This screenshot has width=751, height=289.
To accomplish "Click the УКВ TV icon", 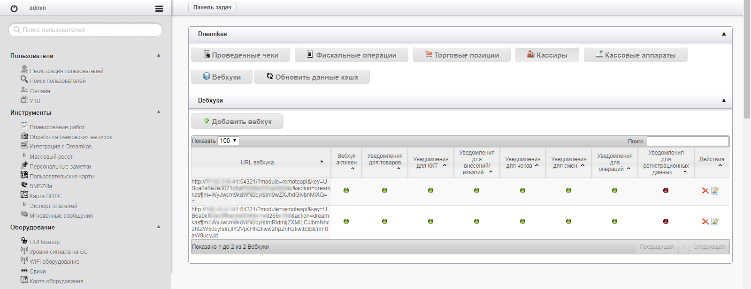I will click(x=24, y=99).
